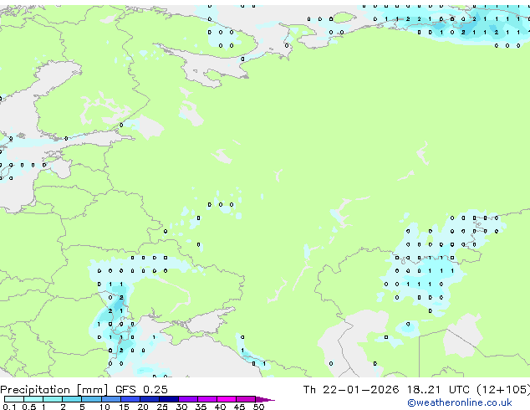530x410 pixels.
Task: Click the legend value label '0.5'
Action: tap(28, 407)
